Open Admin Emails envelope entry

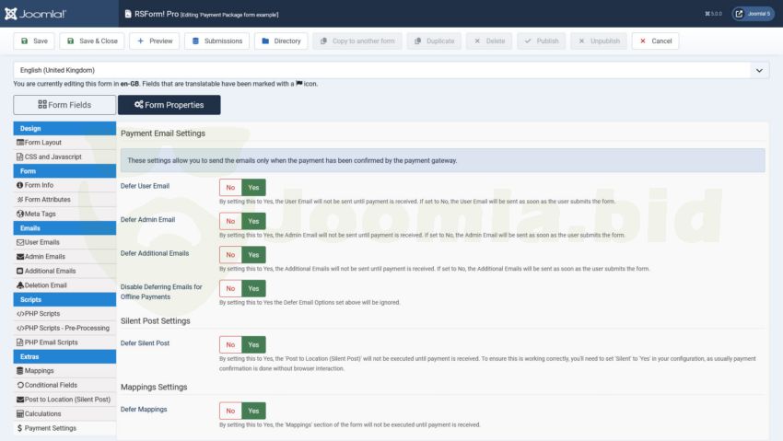point(20,257)
